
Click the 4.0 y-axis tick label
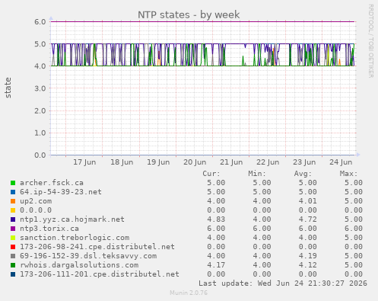[40, 66]
